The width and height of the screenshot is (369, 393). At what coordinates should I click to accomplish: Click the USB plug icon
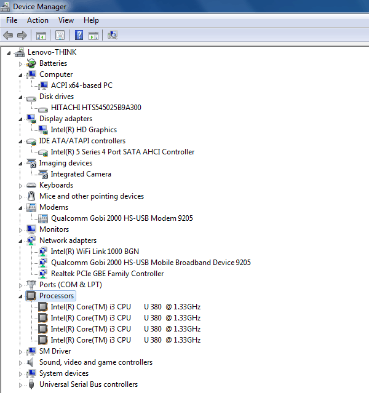[x=31, y=384]
